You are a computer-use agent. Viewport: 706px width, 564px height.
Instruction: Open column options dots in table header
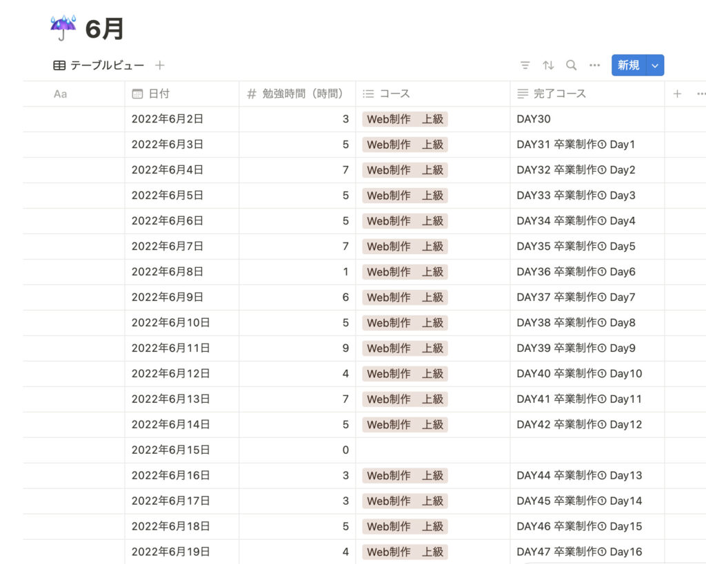point(700,94)
